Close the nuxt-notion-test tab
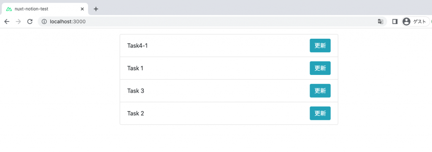 pyautogui.click(x=82, y=9)
